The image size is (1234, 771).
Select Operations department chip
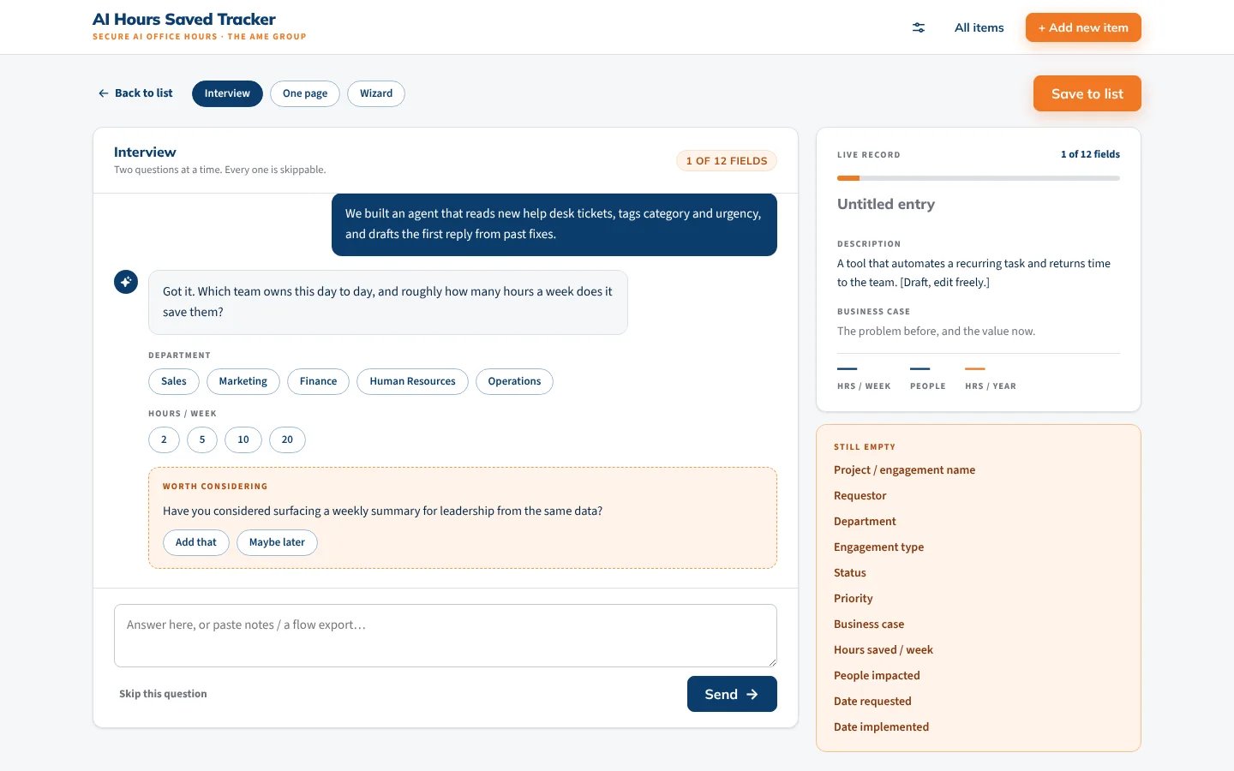pyautogui.click(x=514, y=381)
